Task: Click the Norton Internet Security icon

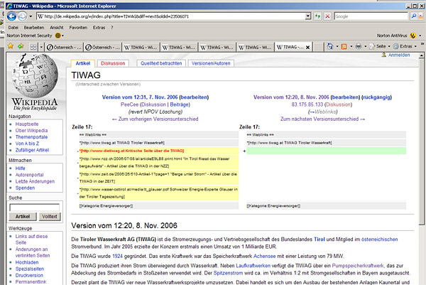Action: pyautogui.click(x=58, y=36)
